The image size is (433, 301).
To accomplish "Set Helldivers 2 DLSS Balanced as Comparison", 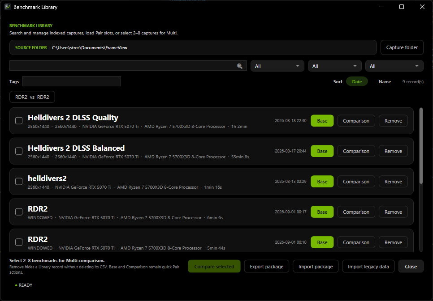I will (x=356, y=151).
